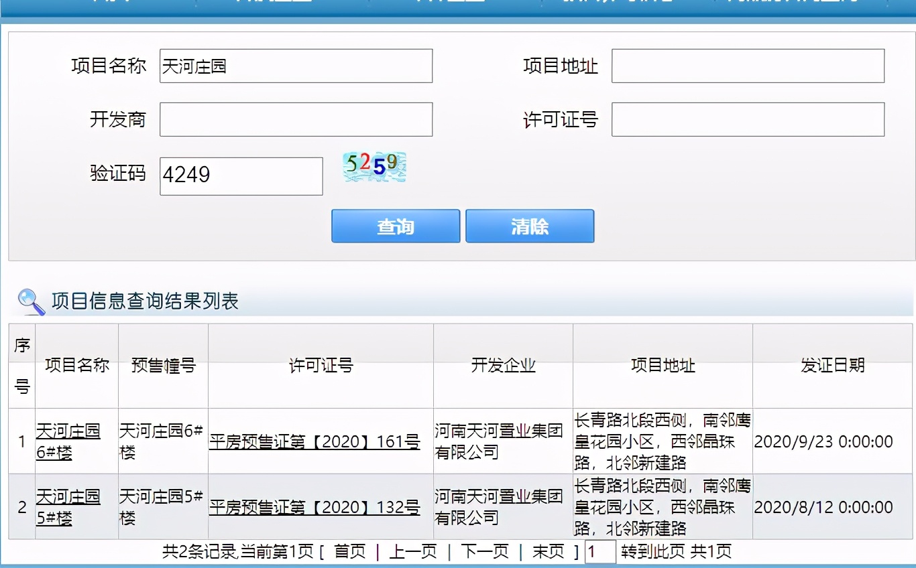Click the 清除 clear button
This screenshot has width=916, height=568.
pyautogui.click(x=530, y=226)
